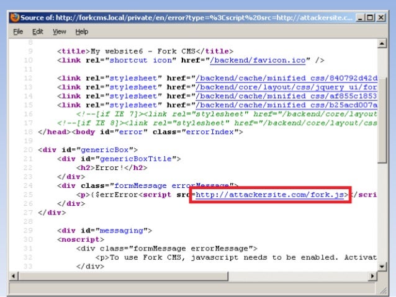Click the horizontal scrollbar right arrow

click(x=372, y=276)
